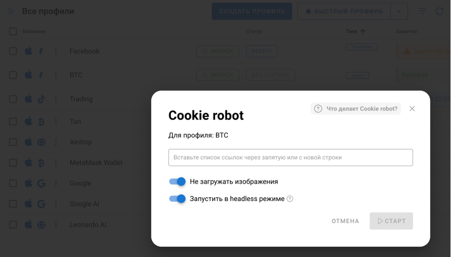The width and height of the screenshot is (451, 257).
Task: Expand the sidebar with double chevron
Action: pyautogui.click(x=10, y=11)
